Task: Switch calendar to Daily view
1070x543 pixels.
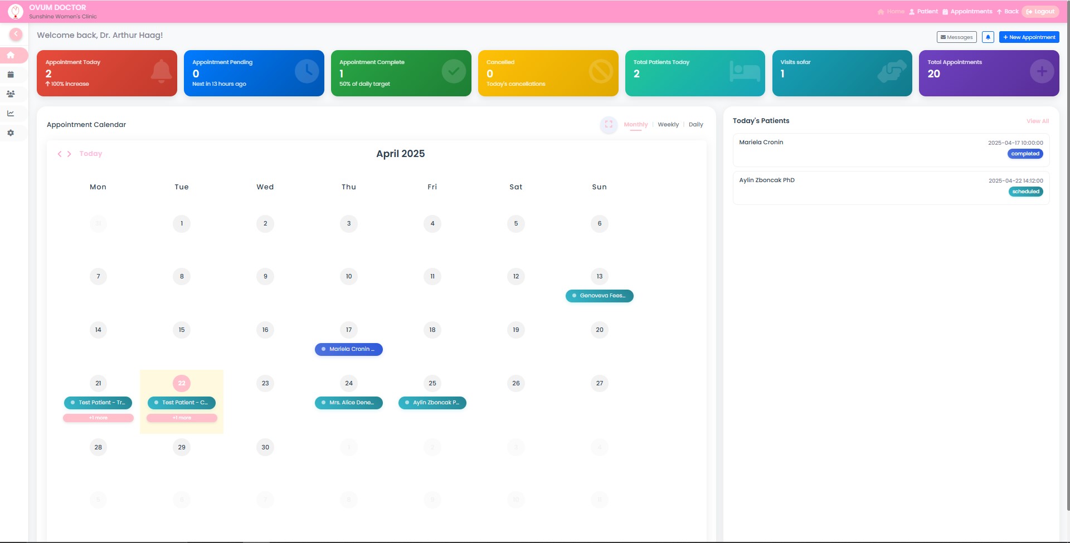Action: [696, 125]
